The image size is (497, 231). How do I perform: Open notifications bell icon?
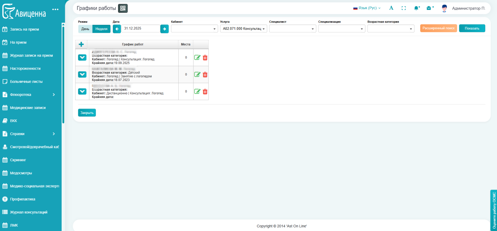point(416,8)
